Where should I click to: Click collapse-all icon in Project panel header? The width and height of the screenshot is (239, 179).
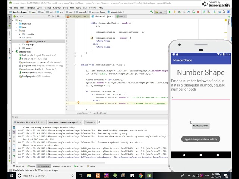[x=53, y=16]
